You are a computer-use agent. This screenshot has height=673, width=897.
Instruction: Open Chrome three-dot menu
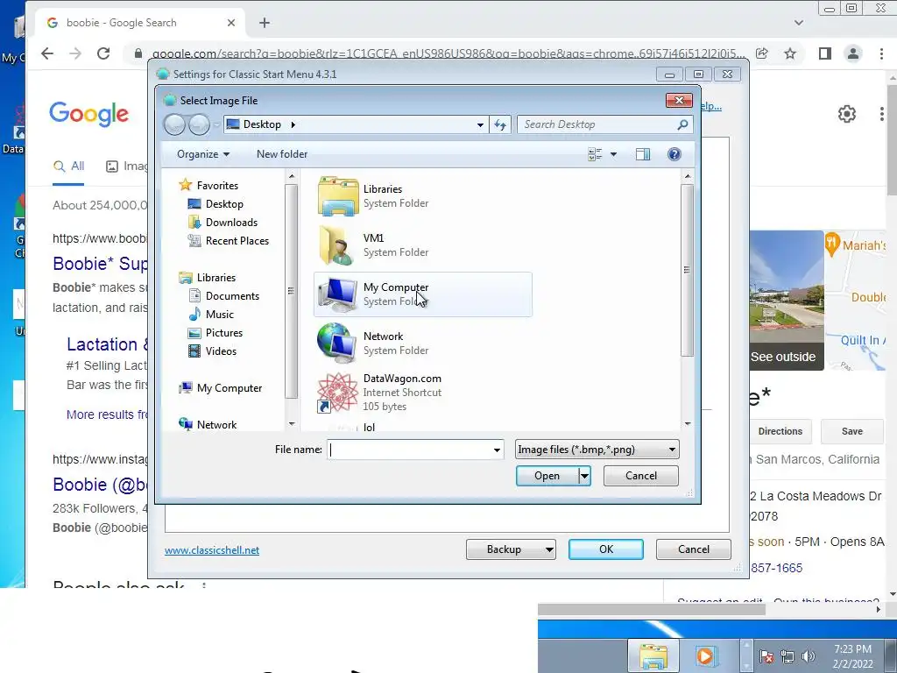(x=881, y=53)
